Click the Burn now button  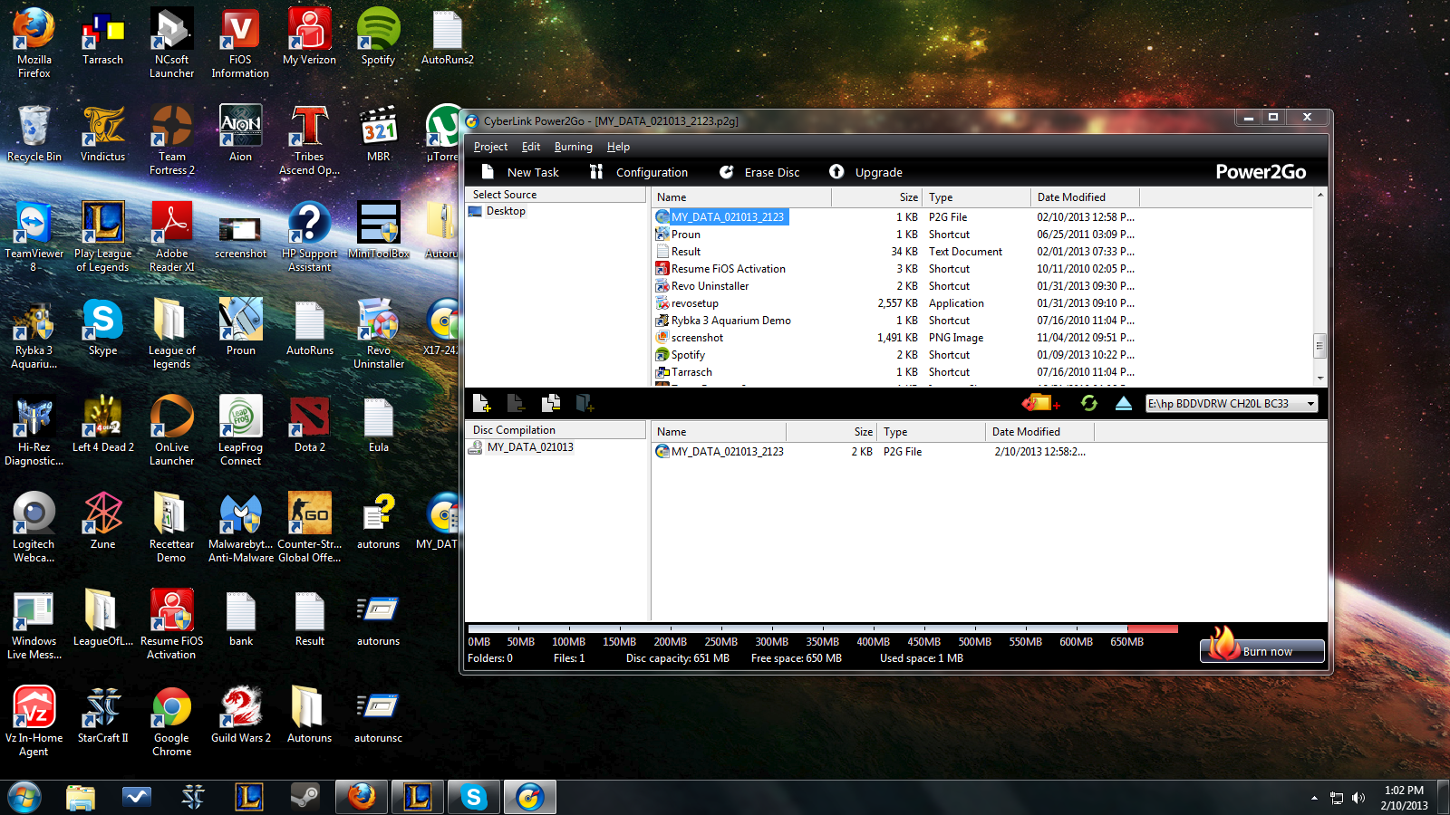coord(1262,650)
